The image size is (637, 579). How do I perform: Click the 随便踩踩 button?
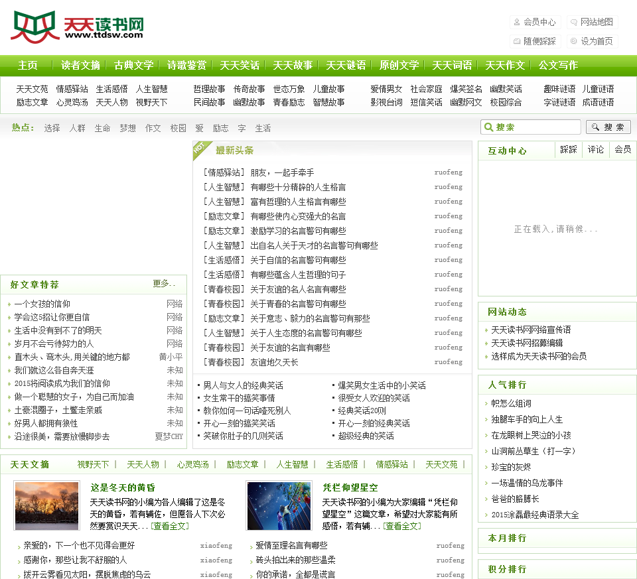tap(535, 41)
